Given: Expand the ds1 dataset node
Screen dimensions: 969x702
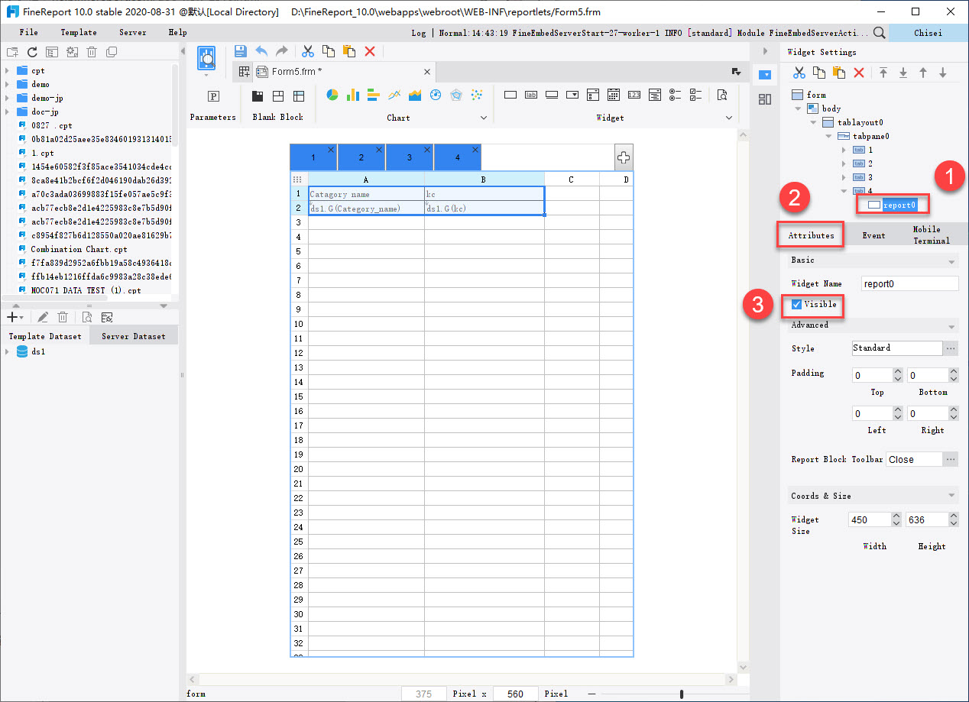Looking at the screenshot, I should [x=7, y=352].
